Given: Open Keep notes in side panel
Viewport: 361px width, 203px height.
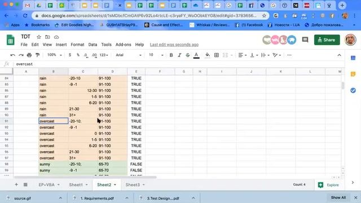Looking at the screenshot, I should [353, 74].
